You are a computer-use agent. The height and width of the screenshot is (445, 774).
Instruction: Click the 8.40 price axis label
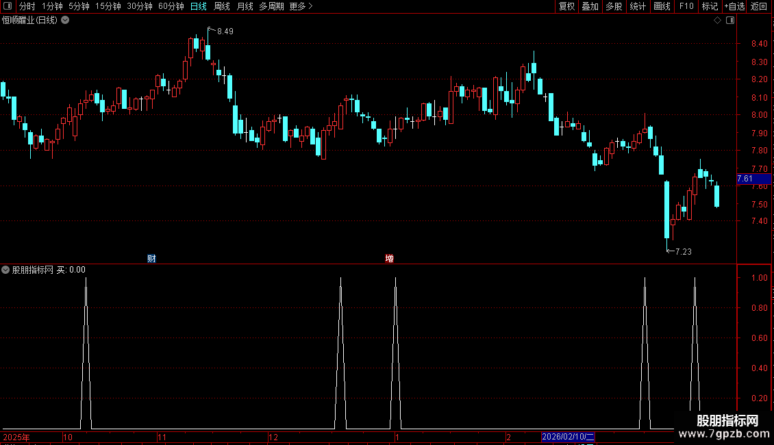759,43
